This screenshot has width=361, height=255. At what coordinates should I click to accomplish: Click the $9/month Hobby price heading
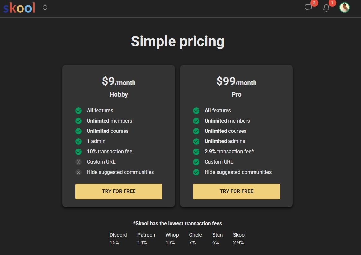coord(119,81)
